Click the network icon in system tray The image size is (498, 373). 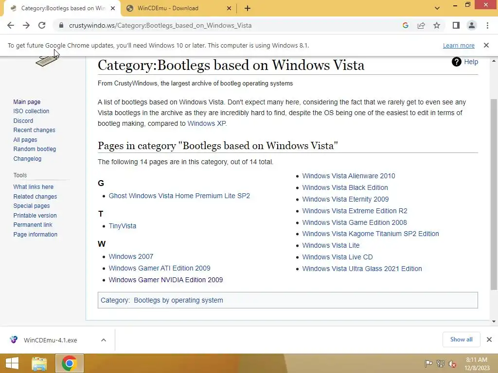click(x=441, y=364)
